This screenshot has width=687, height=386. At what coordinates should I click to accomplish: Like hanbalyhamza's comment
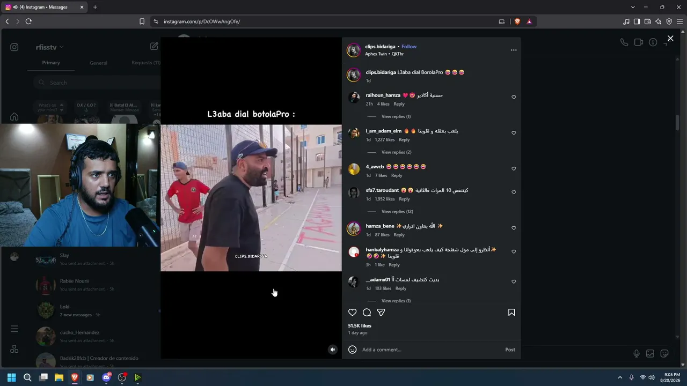514,251
